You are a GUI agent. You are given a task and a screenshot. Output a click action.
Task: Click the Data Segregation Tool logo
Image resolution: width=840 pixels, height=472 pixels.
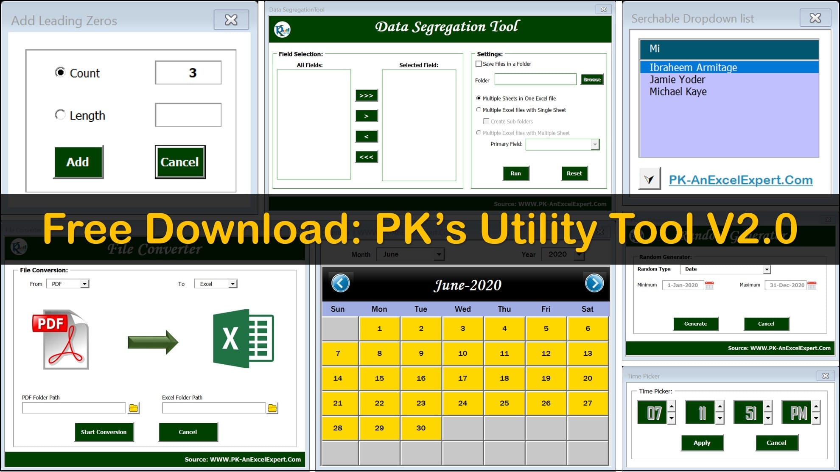[282, 30]
